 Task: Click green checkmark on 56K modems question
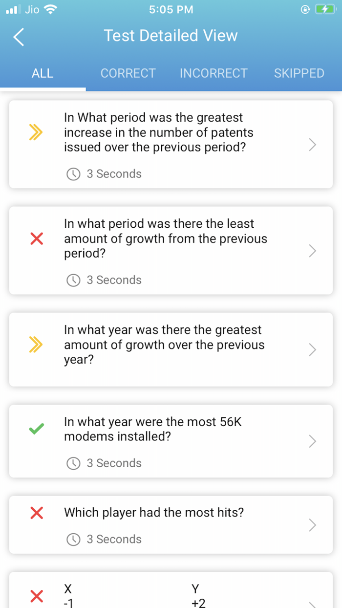(x=37, y=429)
